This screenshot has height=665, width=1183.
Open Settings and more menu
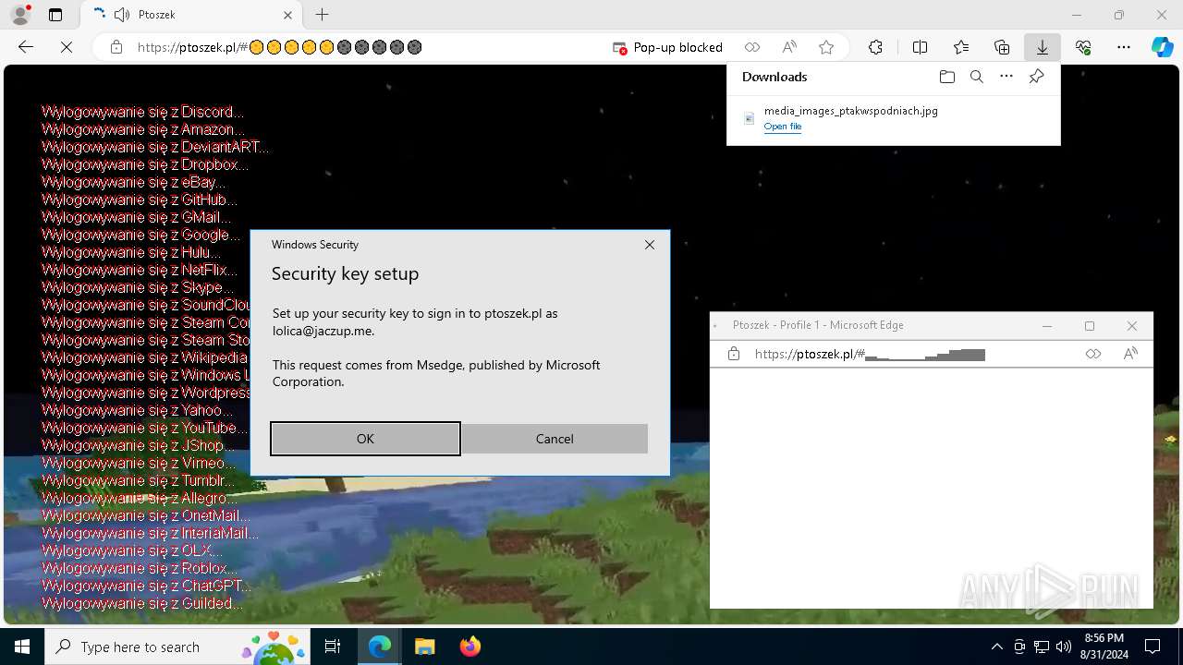point(1124,47)
